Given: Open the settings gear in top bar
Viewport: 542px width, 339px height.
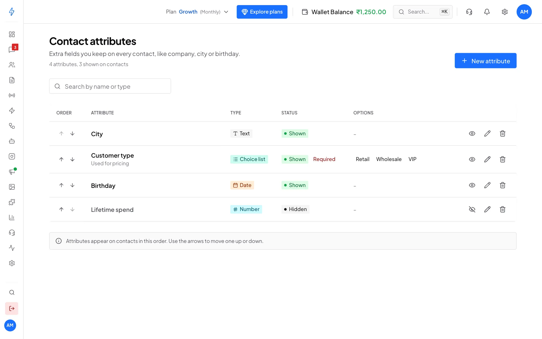Looking at the screenshot, I should click(505, 12).
